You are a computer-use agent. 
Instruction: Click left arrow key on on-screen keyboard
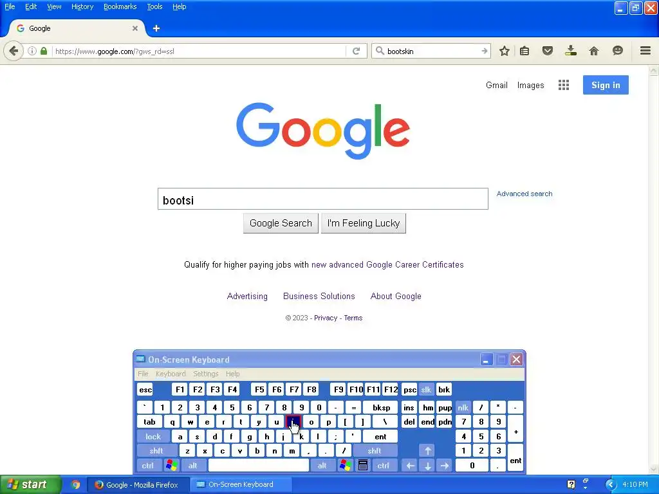pos(410,466)
